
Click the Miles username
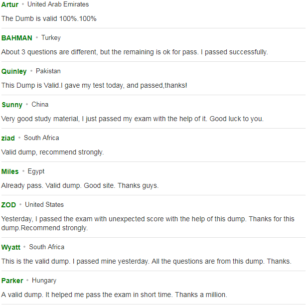point(10,171)
